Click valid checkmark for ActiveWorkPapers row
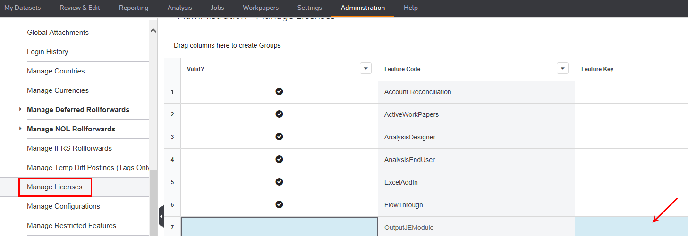This screenshot has height=236, width=688. (279, 114)
